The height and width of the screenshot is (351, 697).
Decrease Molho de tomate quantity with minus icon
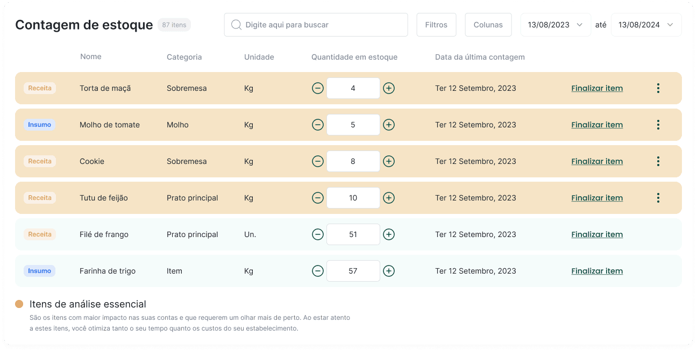pyautogui.click(x=318, y=125)
